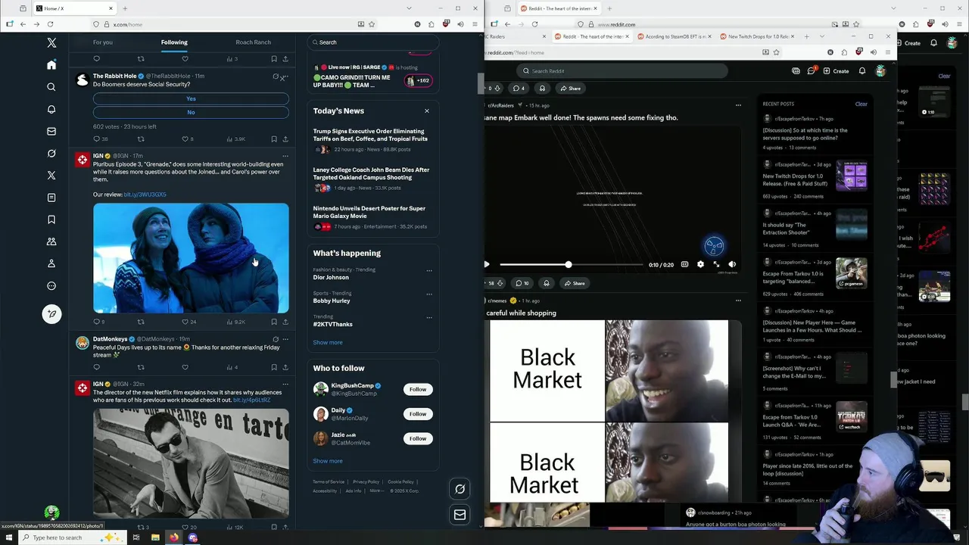Focus the X Search field
969x545 pixels.
click(x=373, y=42)
